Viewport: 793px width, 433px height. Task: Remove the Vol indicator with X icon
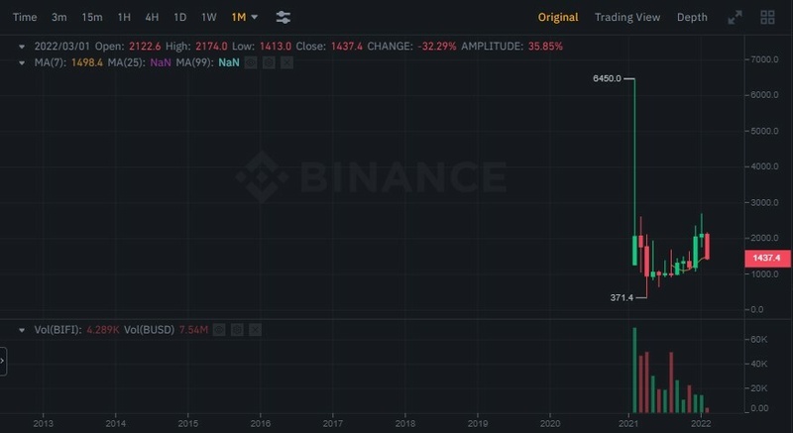tap(255, 329)
